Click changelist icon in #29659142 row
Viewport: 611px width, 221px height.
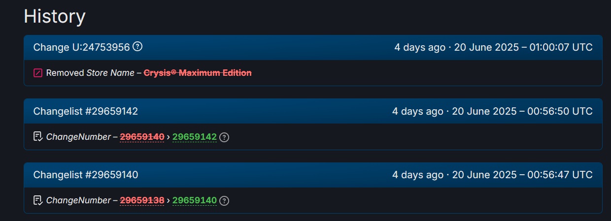[38, 136]
